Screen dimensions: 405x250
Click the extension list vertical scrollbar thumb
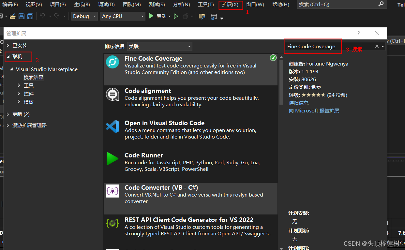click(281, 82)
